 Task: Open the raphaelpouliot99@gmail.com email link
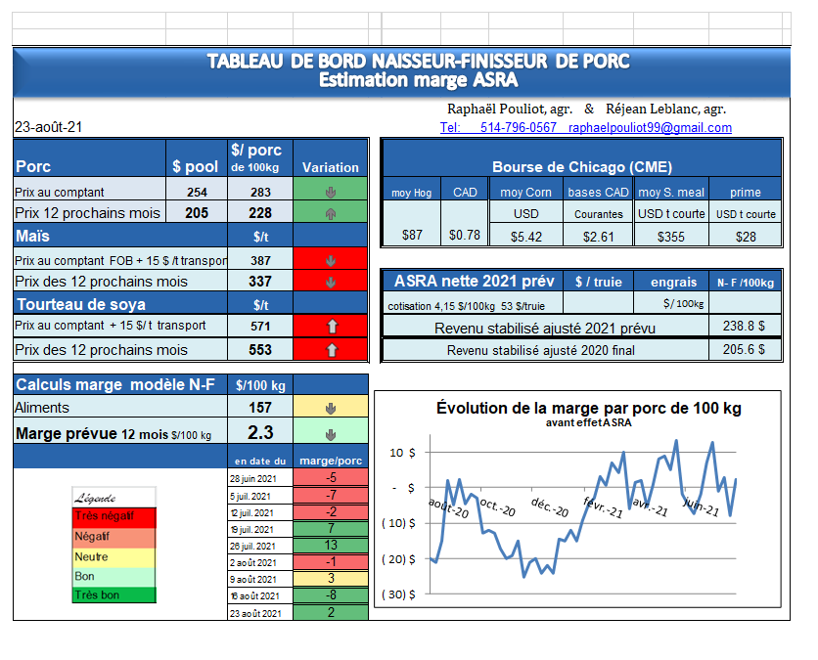pyautogui.click(x=650, y=128)
